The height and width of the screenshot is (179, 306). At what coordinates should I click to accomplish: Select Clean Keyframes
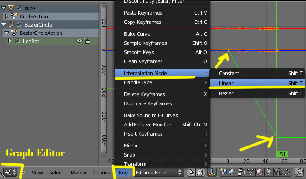[162, 61]
